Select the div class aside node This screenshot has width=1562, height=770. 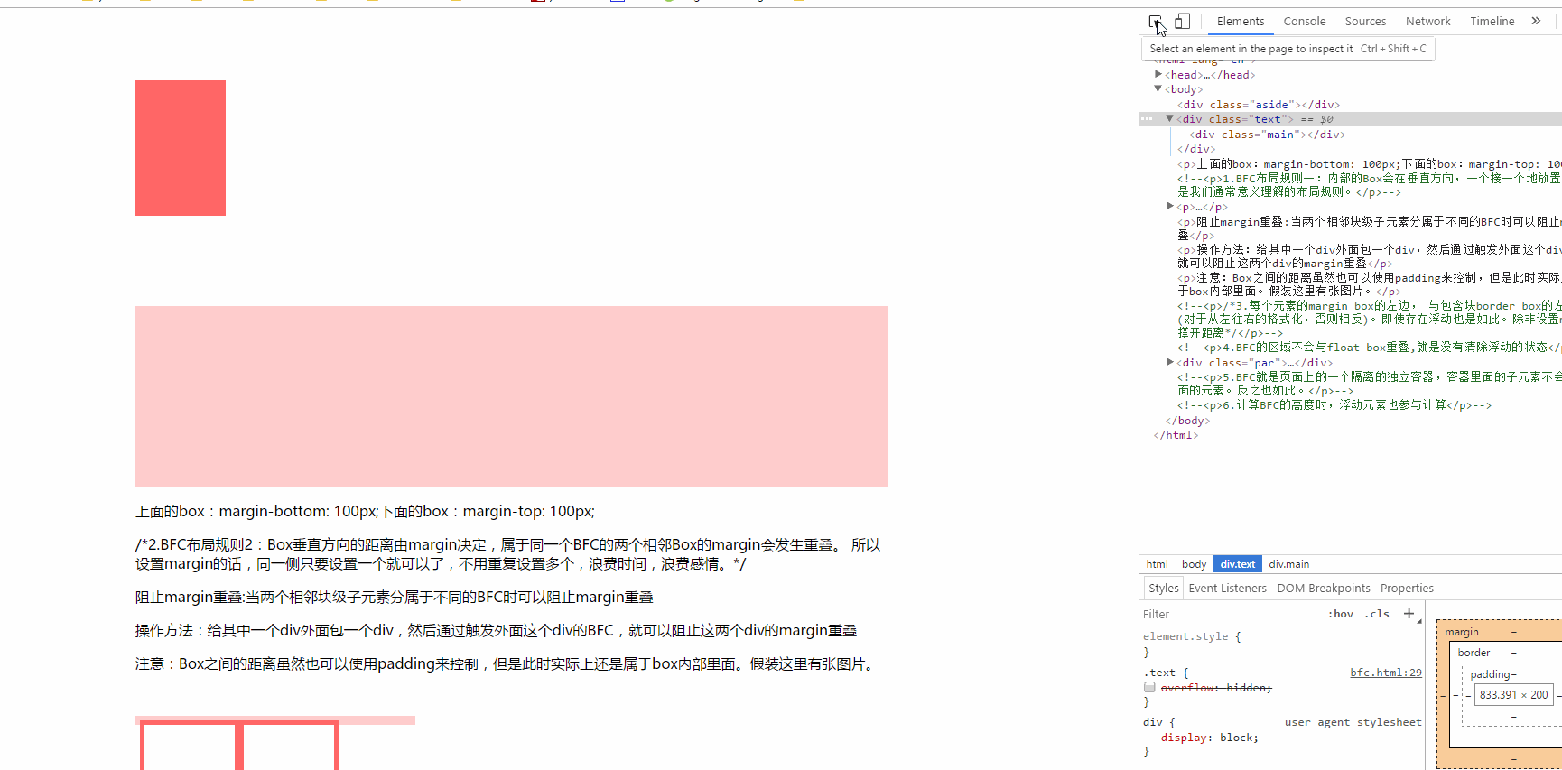pyautogui.click(x=1258, y=105)
